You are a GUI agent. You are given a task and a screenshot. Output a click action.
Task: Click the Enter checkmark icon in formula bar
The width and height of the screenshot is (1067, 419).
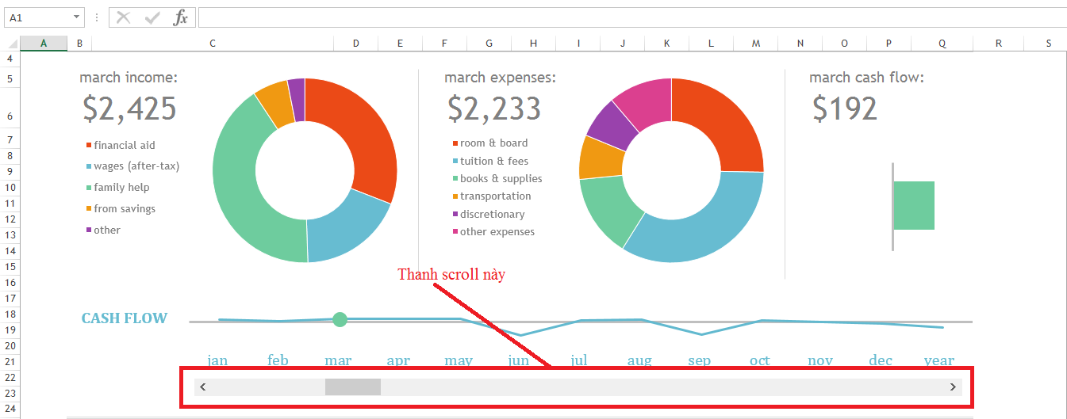152,17
